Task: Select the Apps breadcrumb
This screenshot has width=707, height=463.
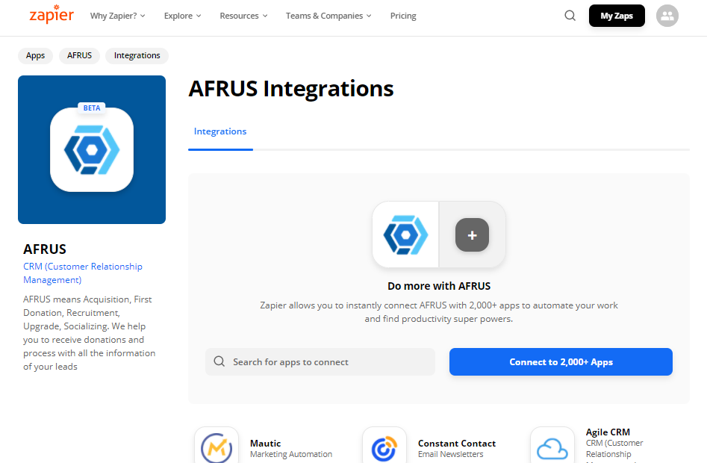Action: point(35,55)
